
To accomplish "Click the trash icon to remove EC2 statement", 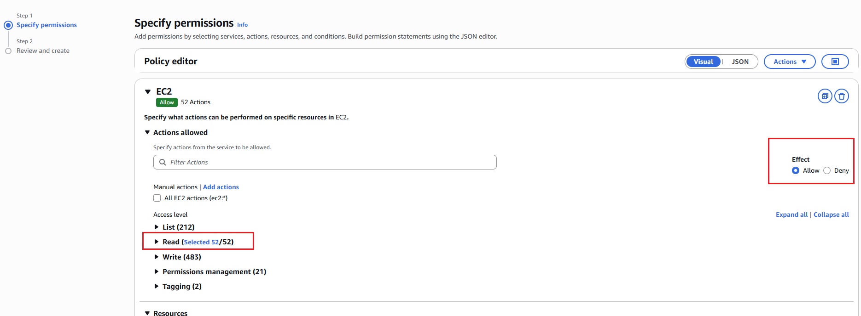I will (842, 96).
